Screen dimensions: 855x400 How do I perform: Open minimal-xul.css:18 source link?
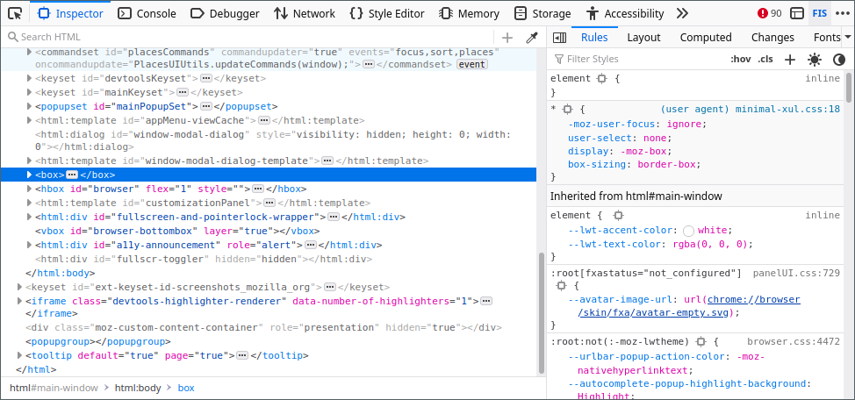click(x=787, y=109)
